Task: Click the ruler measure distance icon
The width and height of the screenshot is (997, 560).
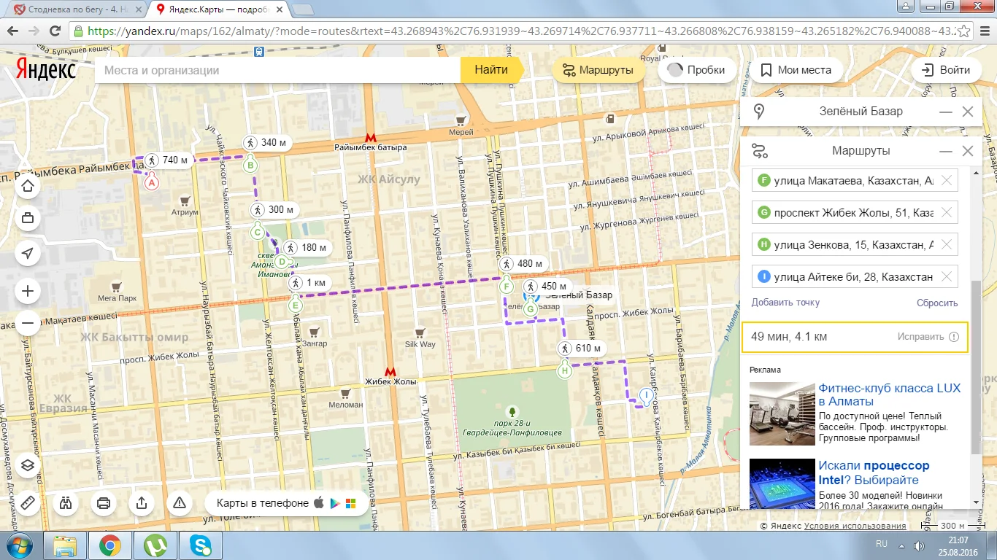Action: 28,503
